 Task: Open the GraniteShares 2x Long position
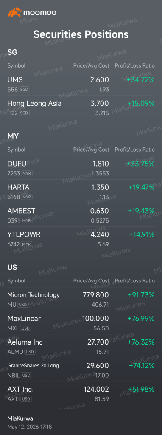click(x=81, y=370)
